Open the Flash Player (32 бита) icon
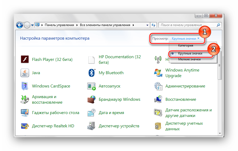Image resolution: width=238 pixels, height=151 pixels. click(25, 60)
